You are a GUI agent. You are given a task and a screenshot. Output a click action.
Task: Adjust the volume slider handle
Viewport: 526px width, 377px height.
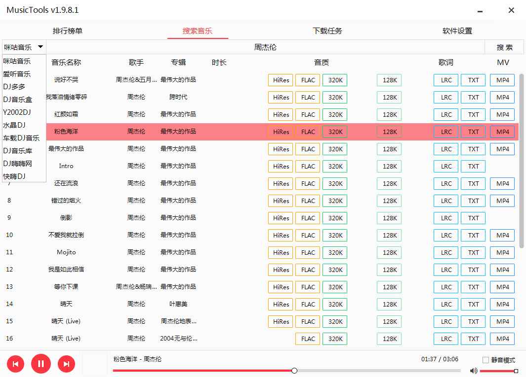[516, 371]
